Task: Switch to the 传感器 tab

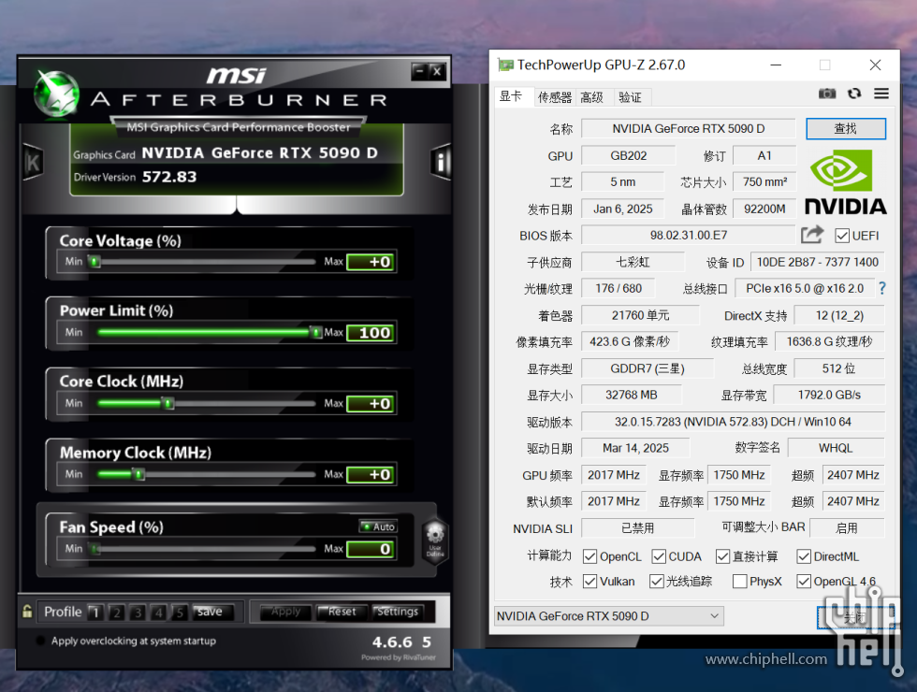Action: [554, 97]
